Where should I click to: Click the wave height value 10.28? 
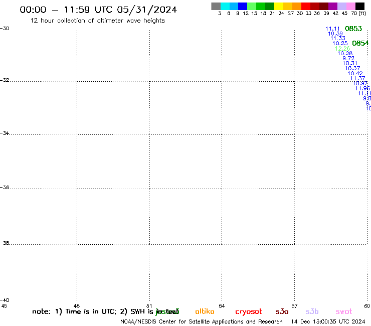click(345, 53)
